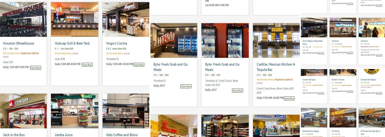This screenshot has height=137, width=385.
Task: Open Hugo's Cocina restaurant title link
Action: click(x=117, y=43)
